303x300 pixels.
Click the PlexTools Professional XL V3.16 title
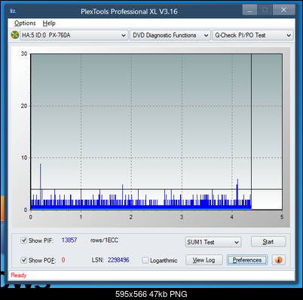pyautogui.click(x=129, y=11)
